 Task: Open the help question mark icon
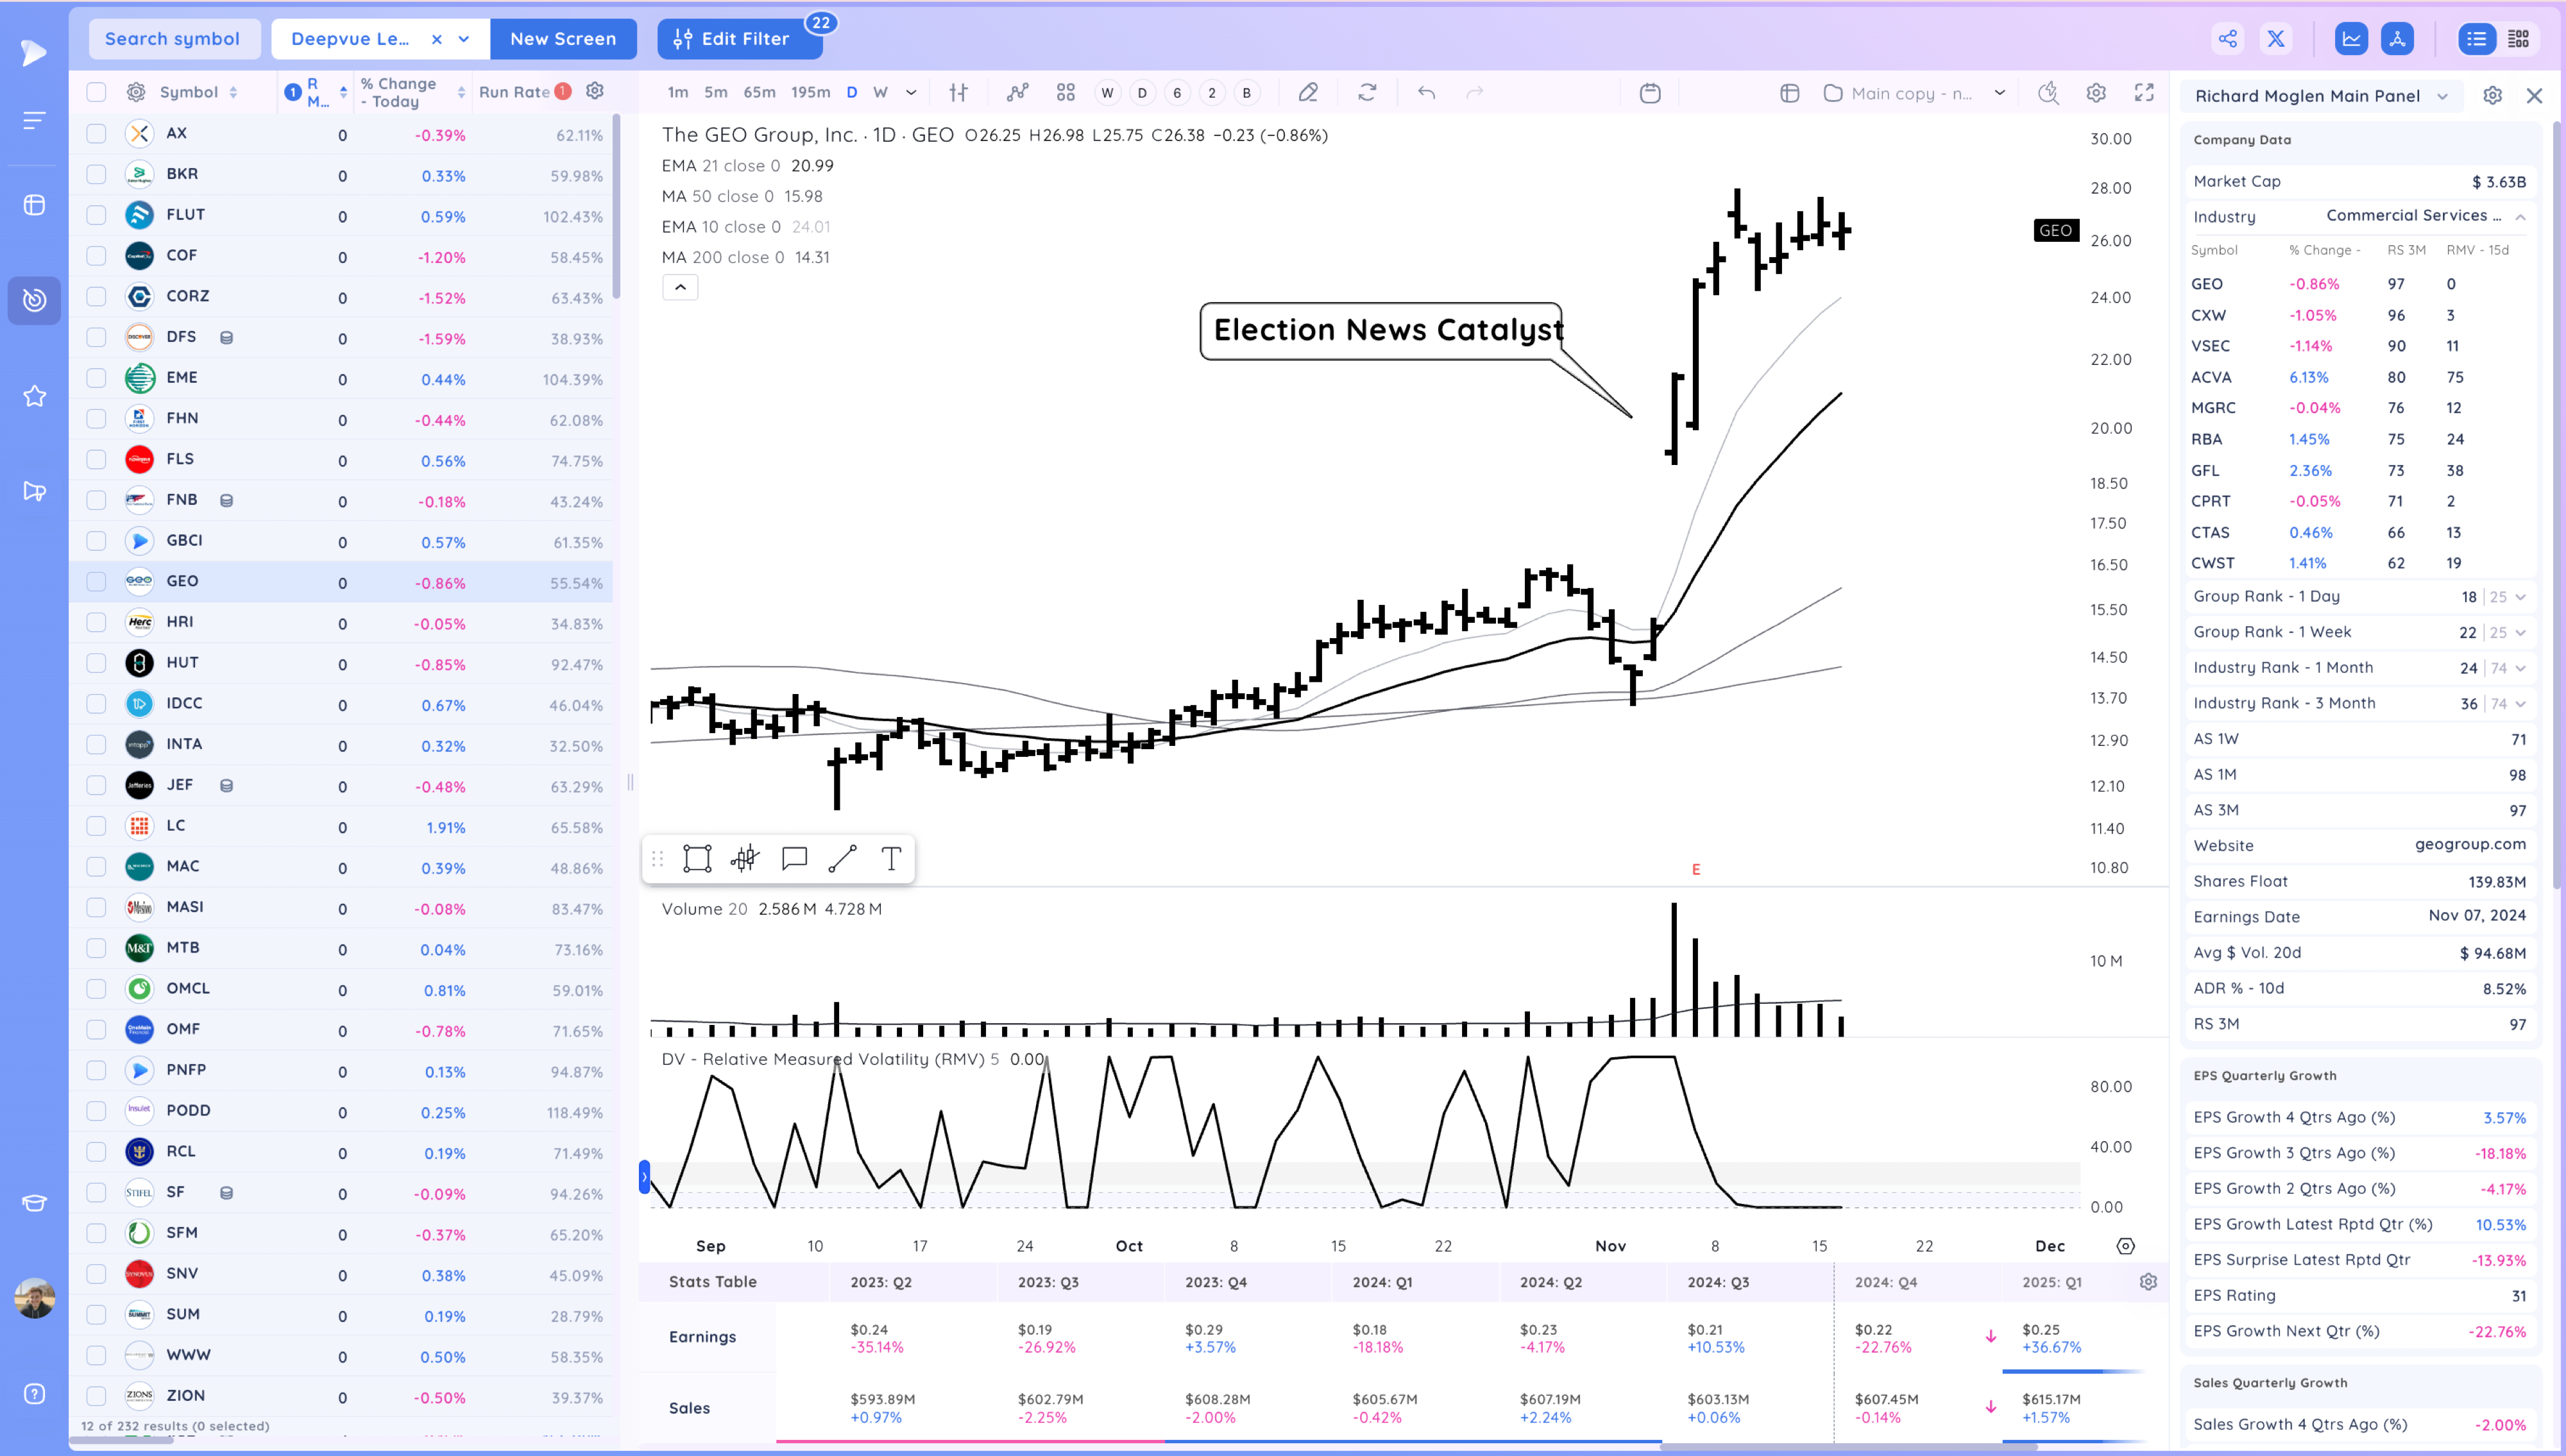(35, 1394)
